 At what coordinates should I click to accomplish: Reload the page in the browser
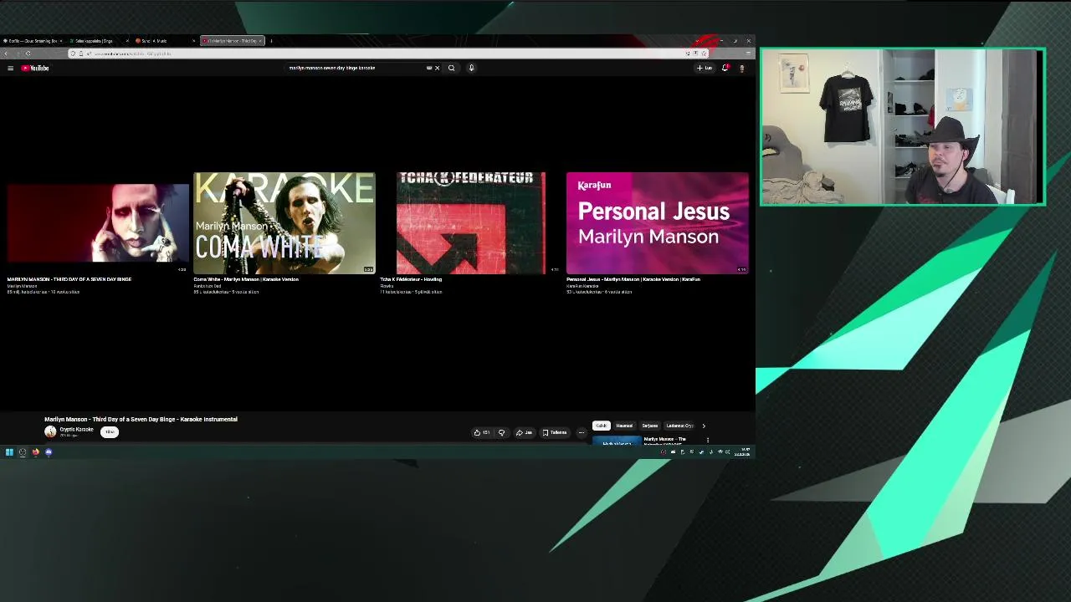click(28, 54)
